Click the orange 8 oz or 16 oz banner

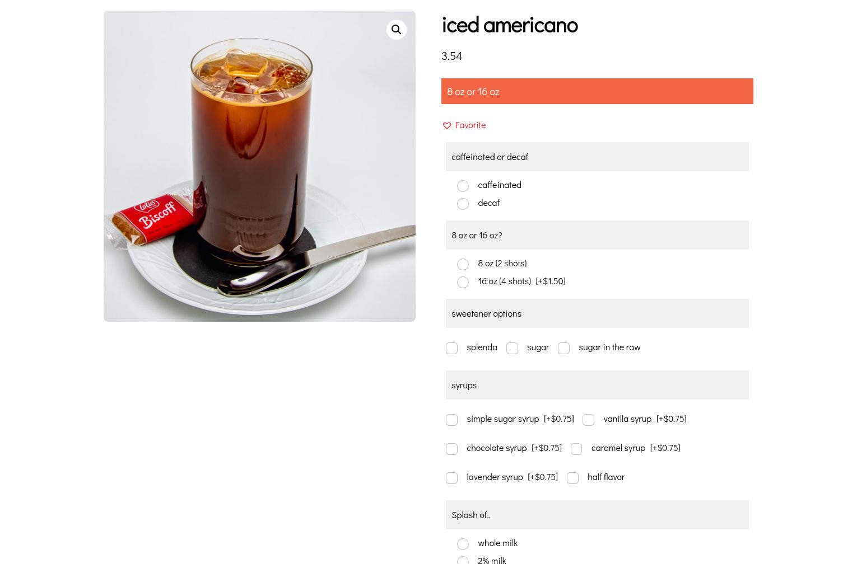(x=597, y=91)
